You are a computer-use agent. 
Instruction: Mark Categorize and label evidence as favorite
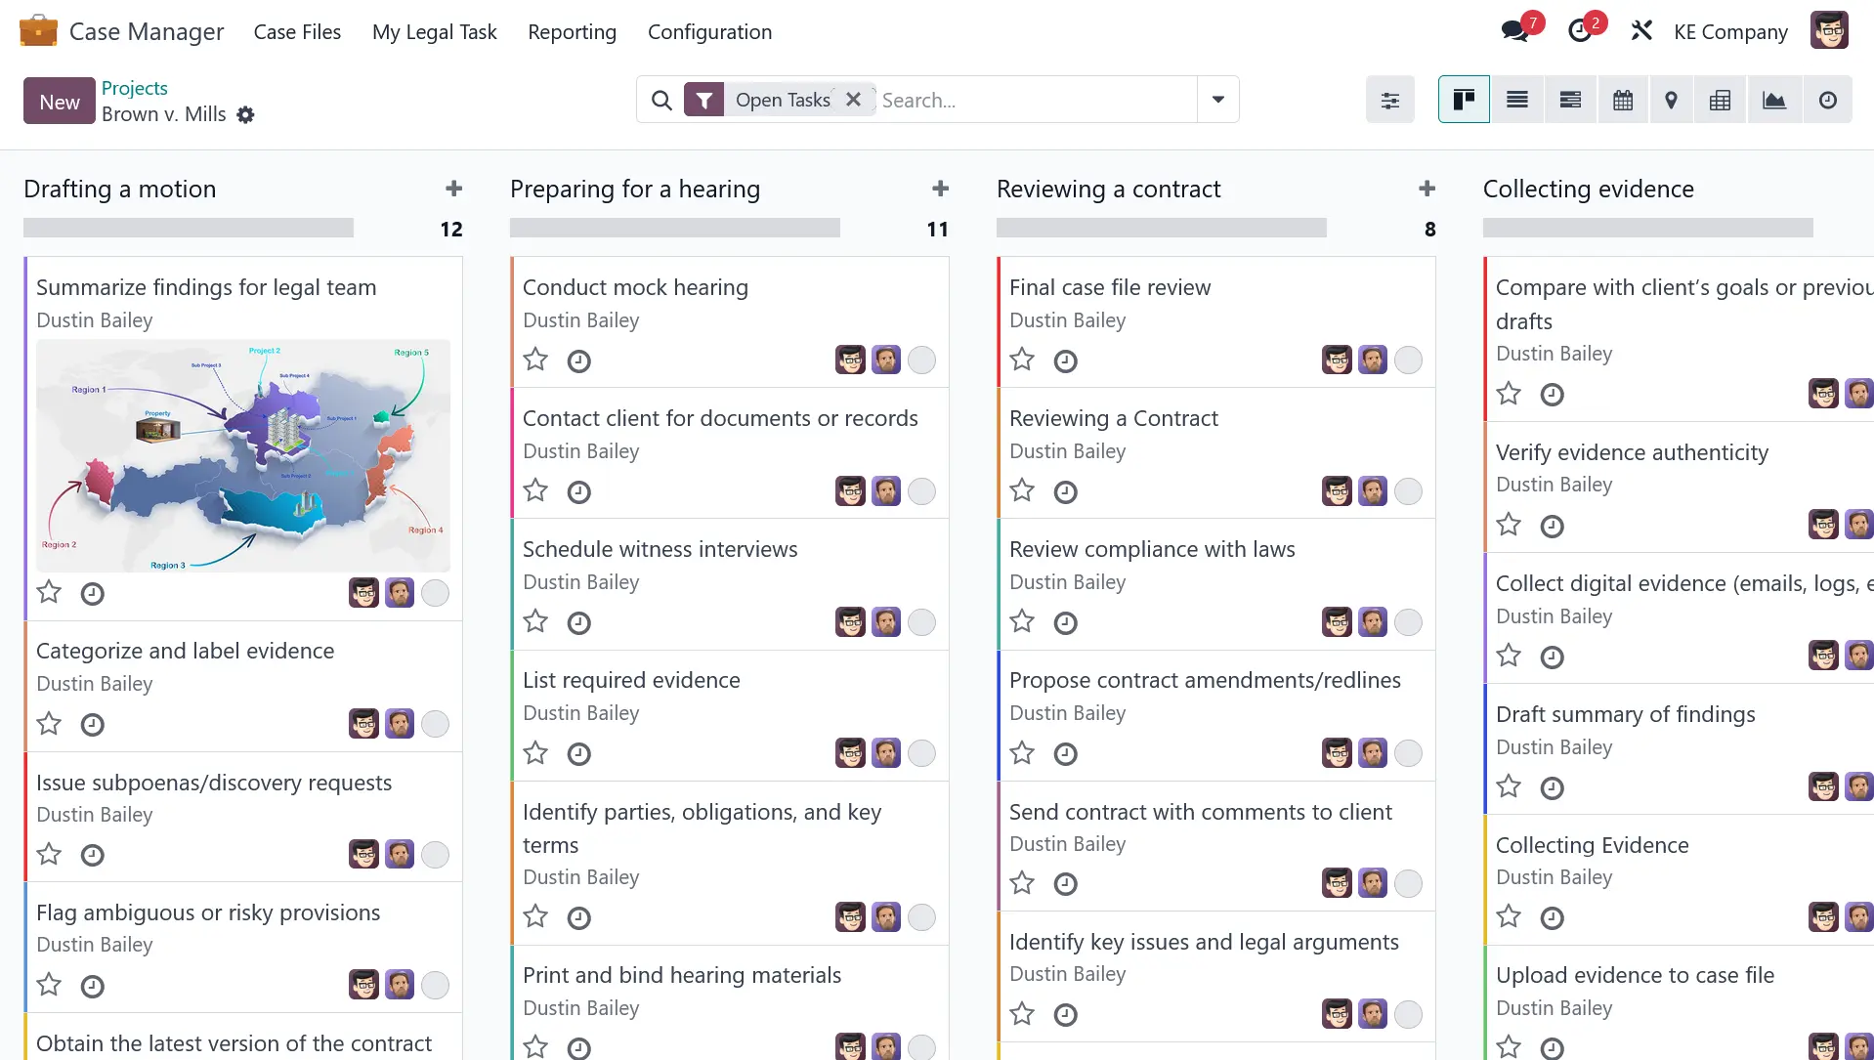click(x=49, y=724)
